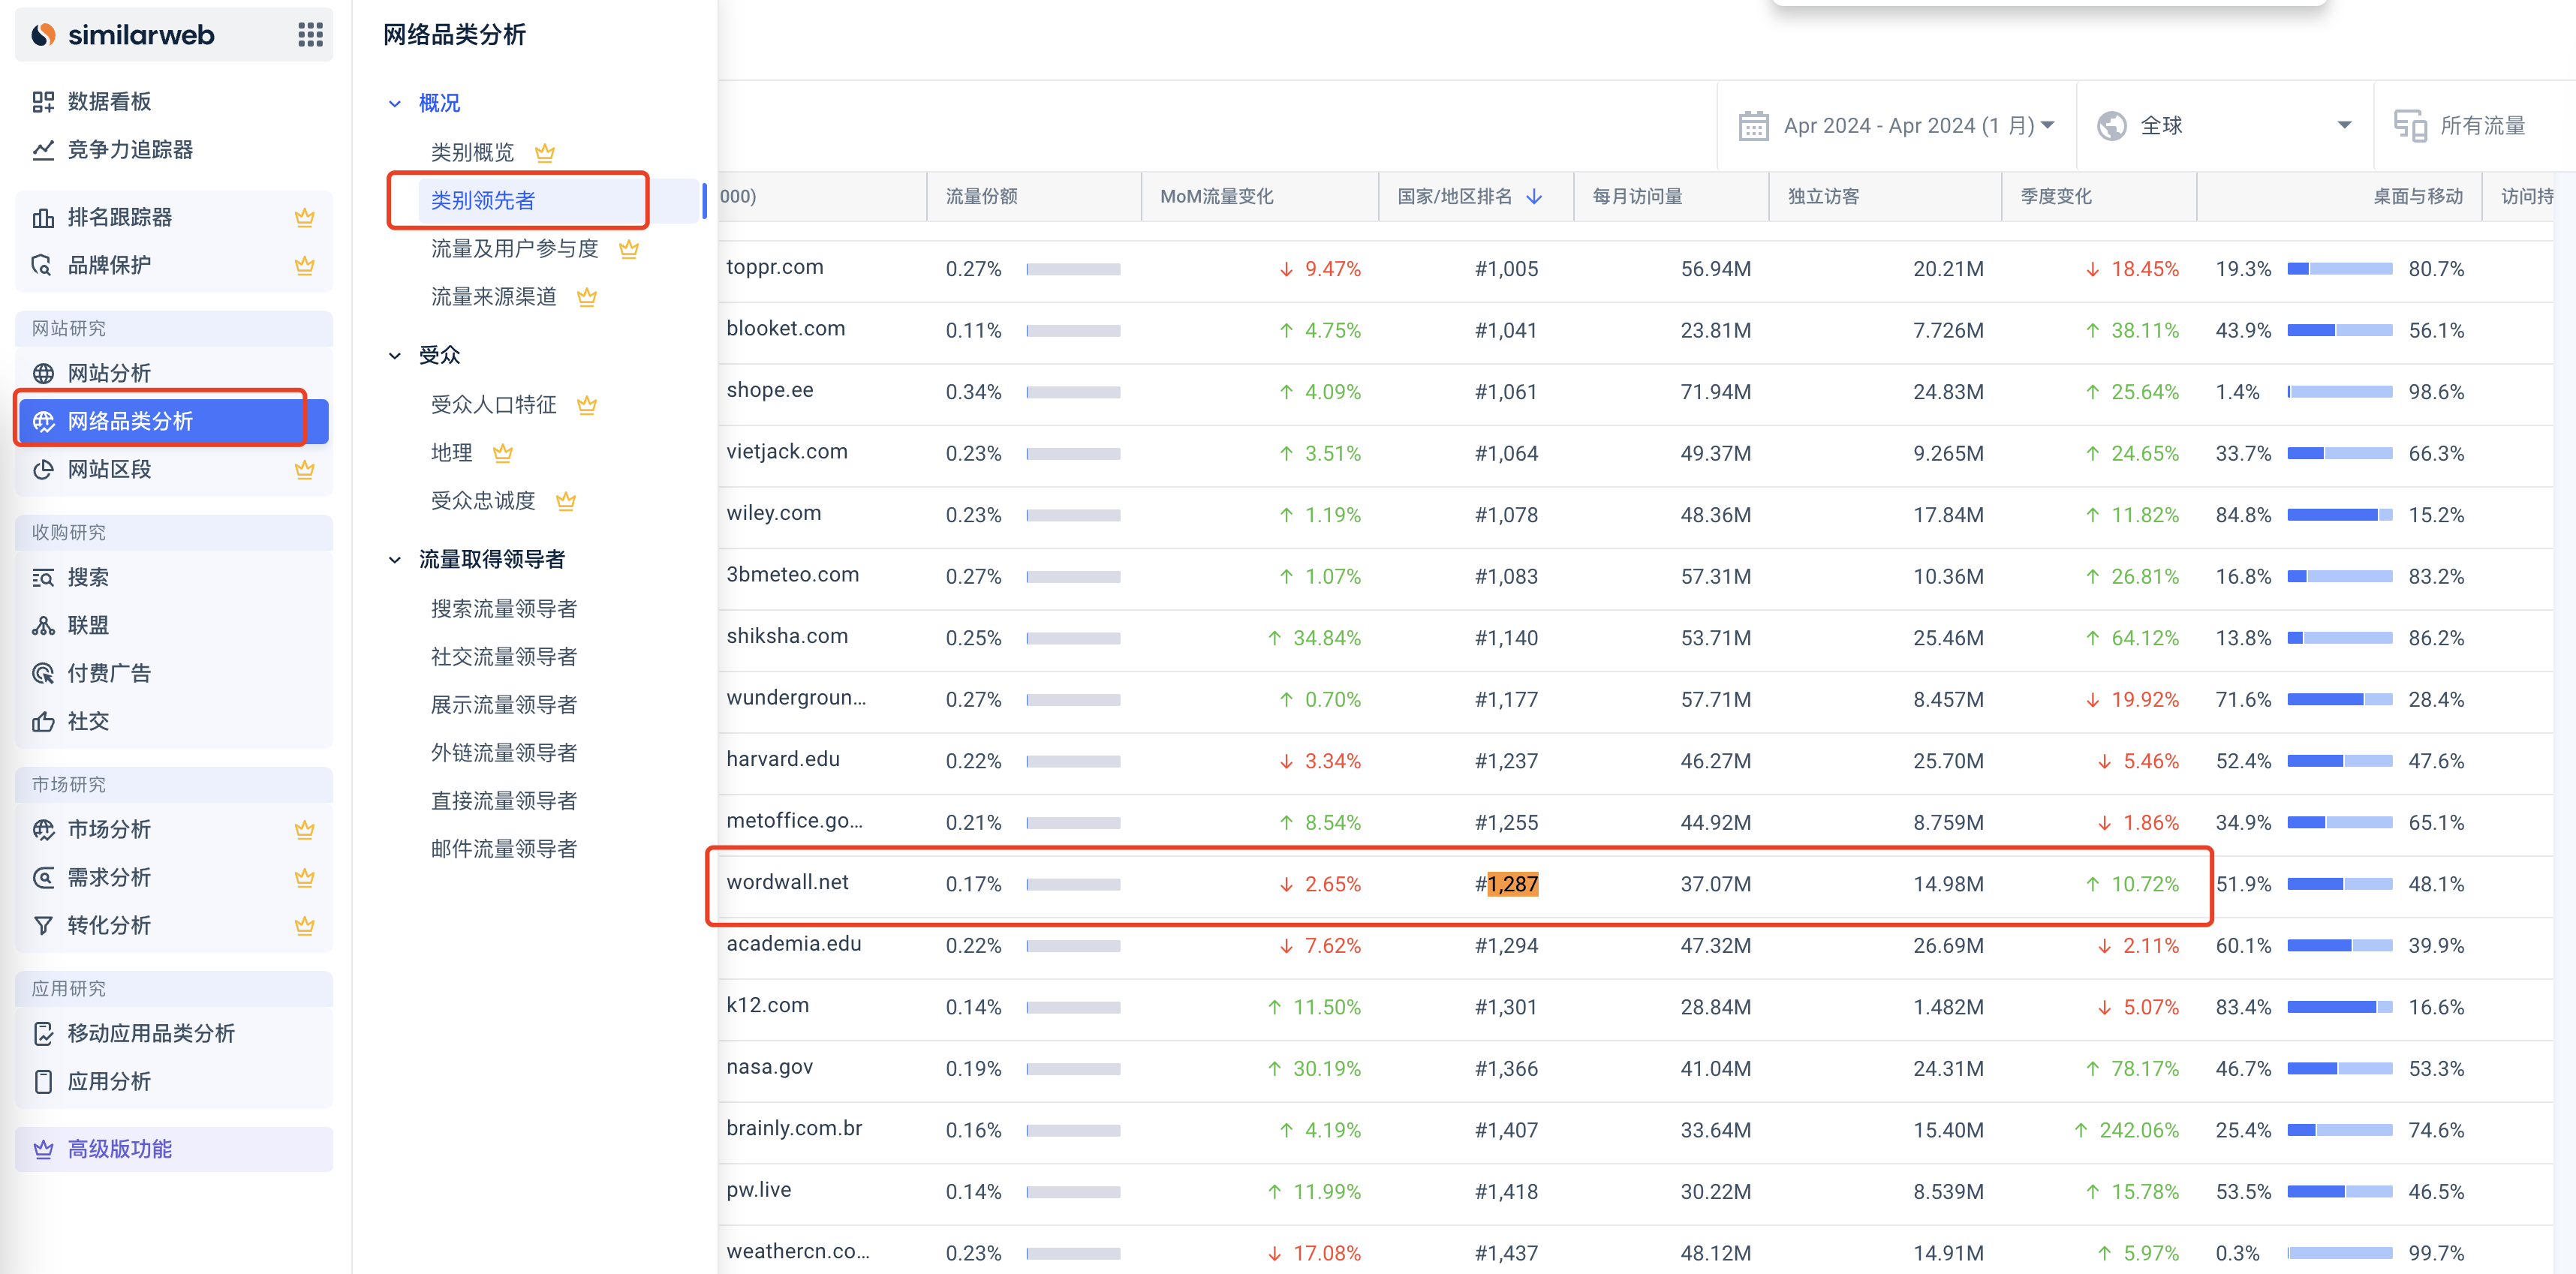Sort by MoM流量变化 column header
Viewport: 2576px width, 1274px height.
pyautogui.click(x=1217, y=196)
